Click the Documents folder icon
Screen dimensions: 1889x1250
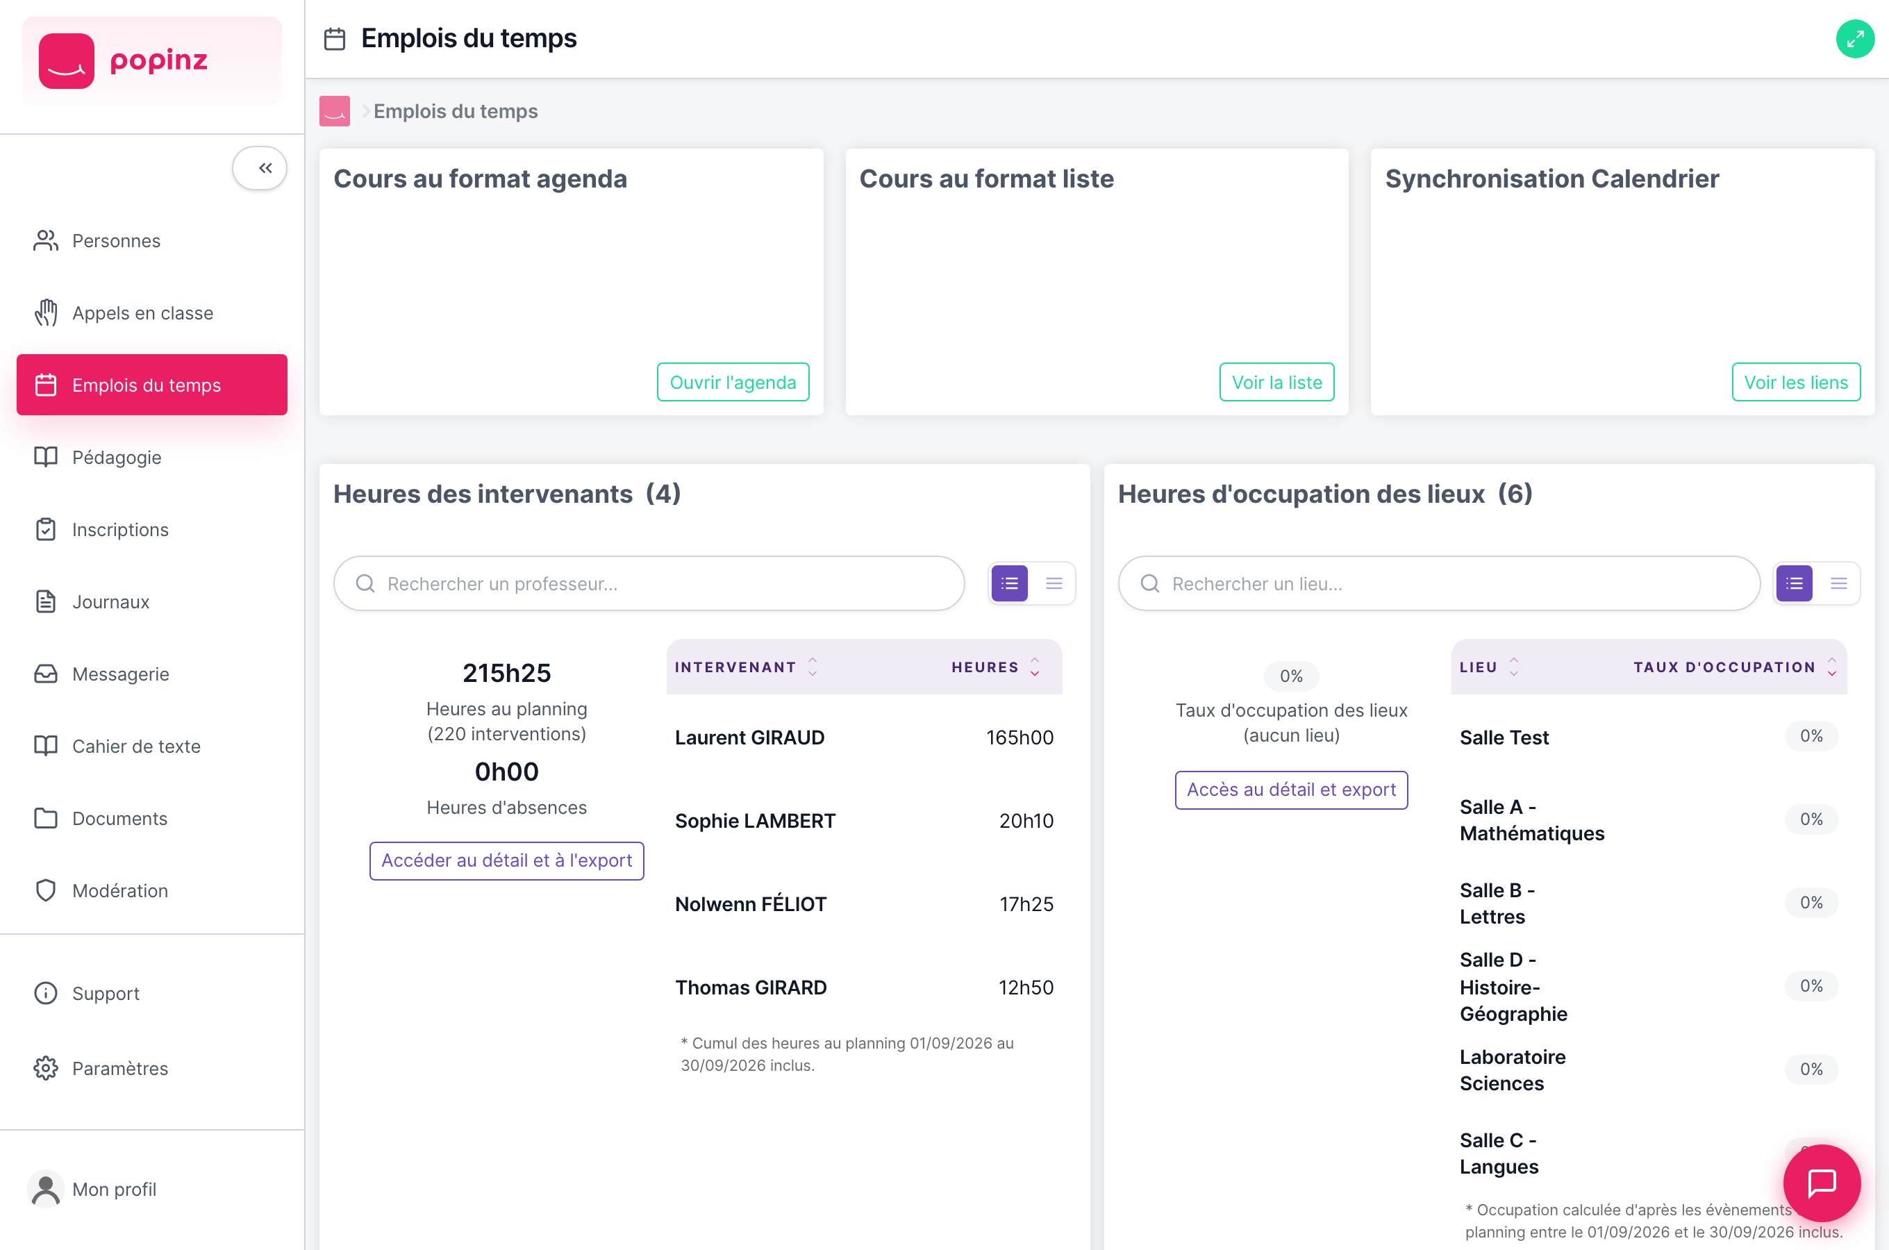point(45,819)
